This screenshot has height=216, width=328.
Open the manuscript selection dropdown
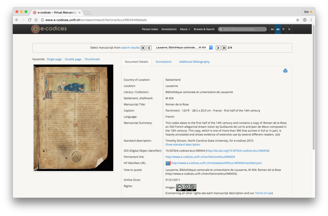pos(184,47)
